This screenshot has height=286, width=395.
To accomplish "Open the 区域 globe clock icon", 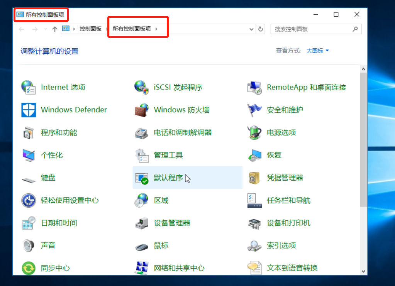I will [141, 200].
